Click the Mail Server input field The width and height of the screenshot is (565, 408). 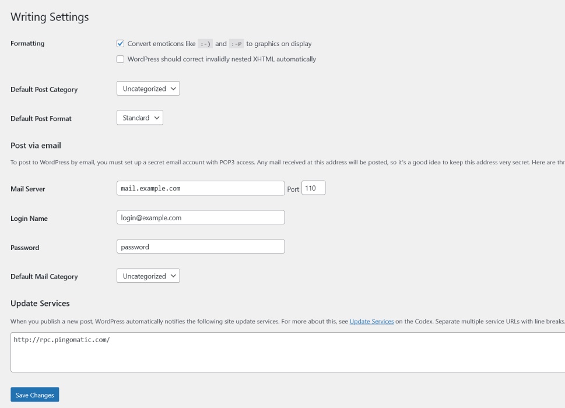point(201,188)
